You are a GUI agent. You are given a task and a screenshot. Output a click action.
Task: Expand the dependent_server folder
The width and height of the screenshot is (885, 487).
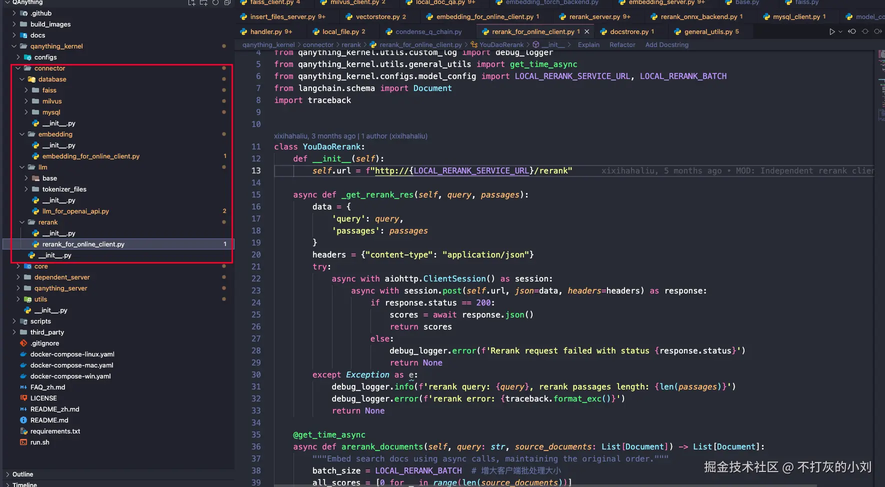click(x=18, y=277)
